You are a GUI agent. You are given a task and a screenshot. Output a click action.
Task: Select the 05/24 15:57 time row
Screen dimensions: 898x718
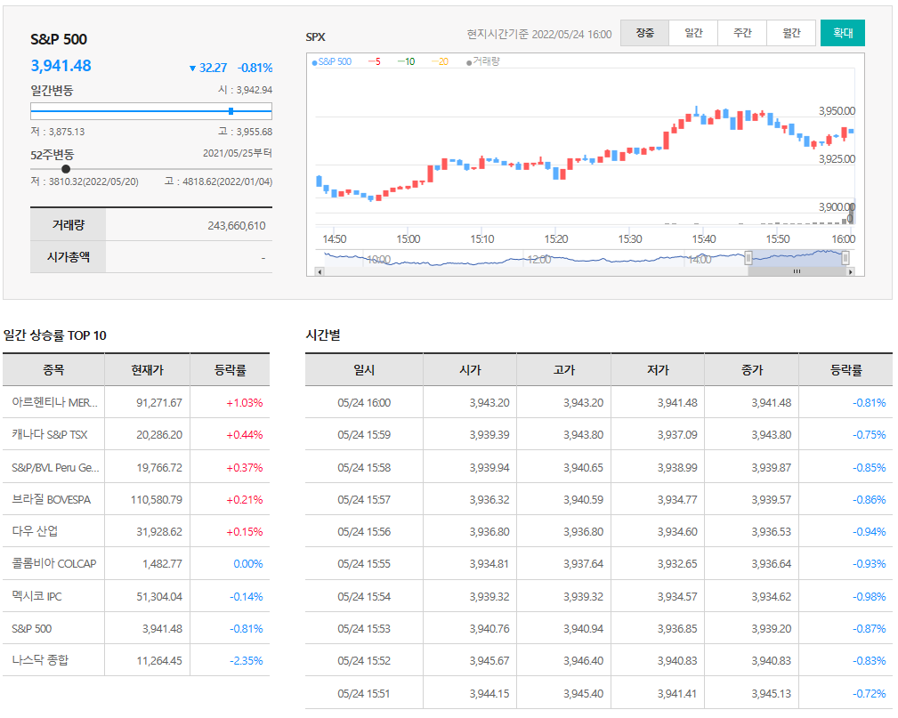pyautogui.click(x=599, y=499)
